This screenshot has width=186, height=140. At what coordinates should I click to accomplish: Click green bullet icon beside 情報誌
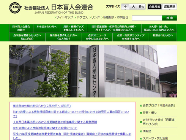coord(141,131)
